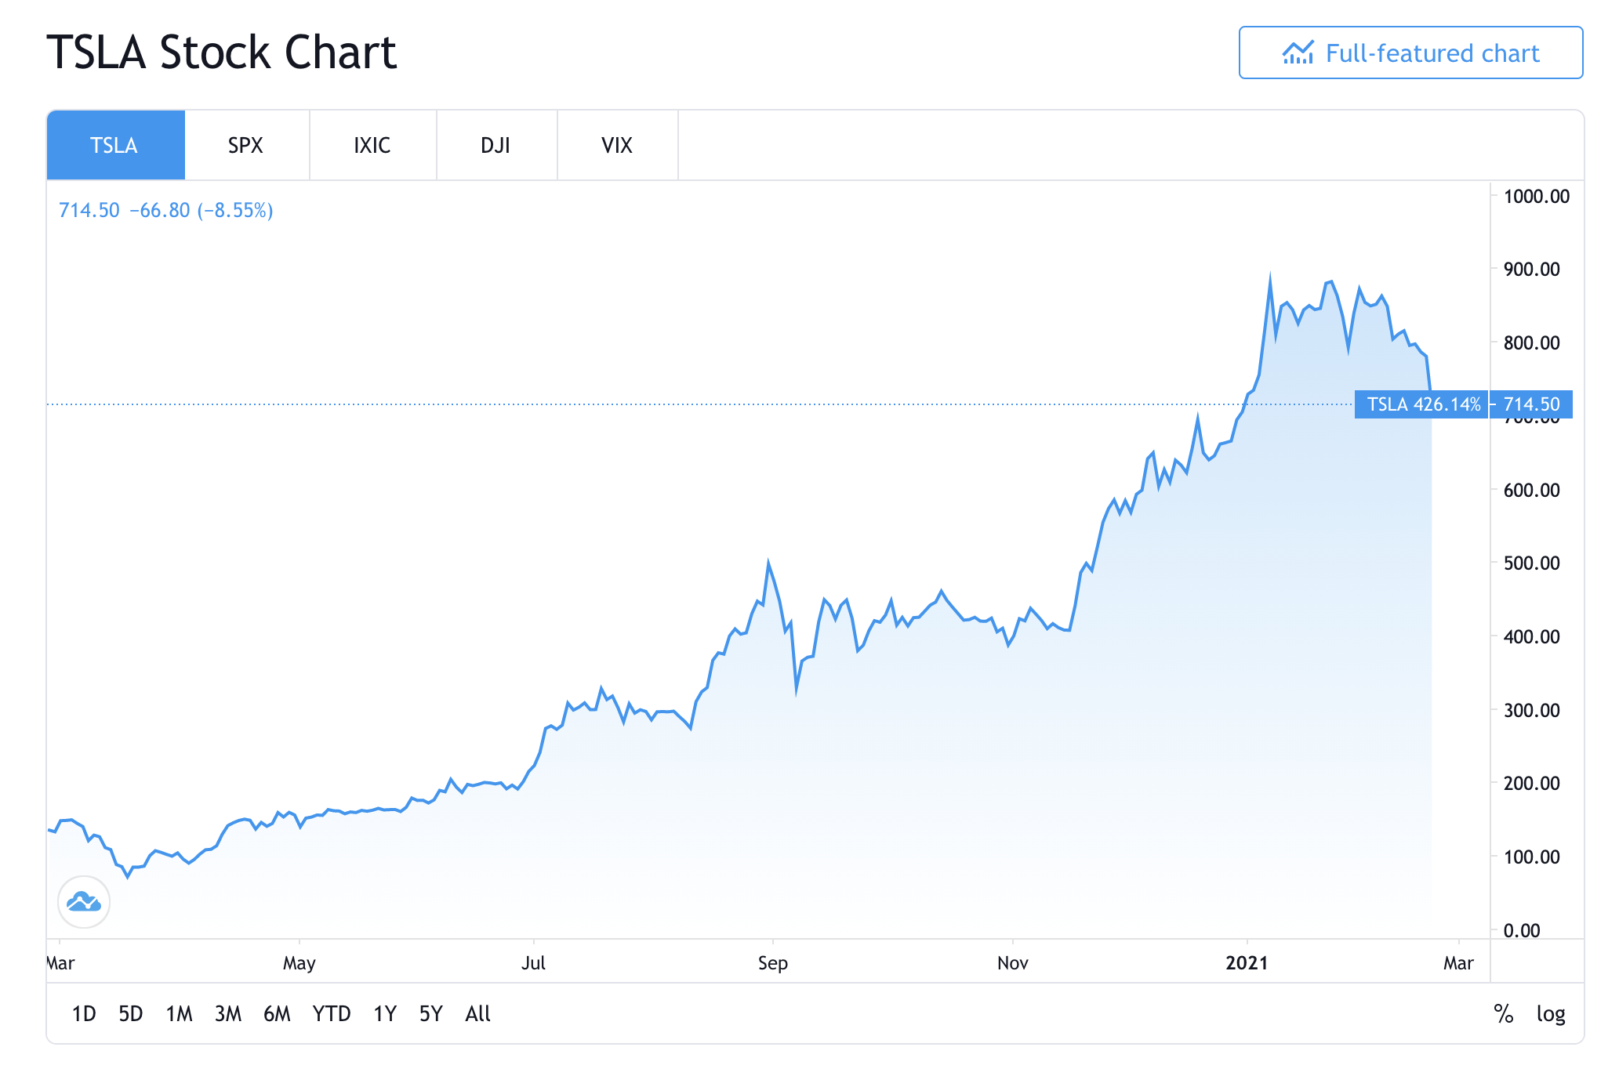Set time range to 1D
Viewport: 1619px width, 1076px height.
click(x=84, y=1014)
